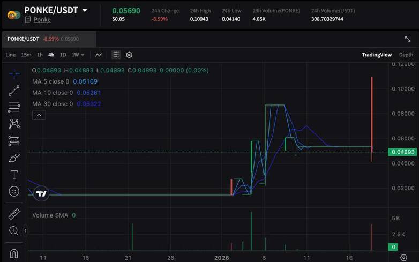419x262 pixels.
Task: Open the emoji icons tool
Action: pos(14,191)
